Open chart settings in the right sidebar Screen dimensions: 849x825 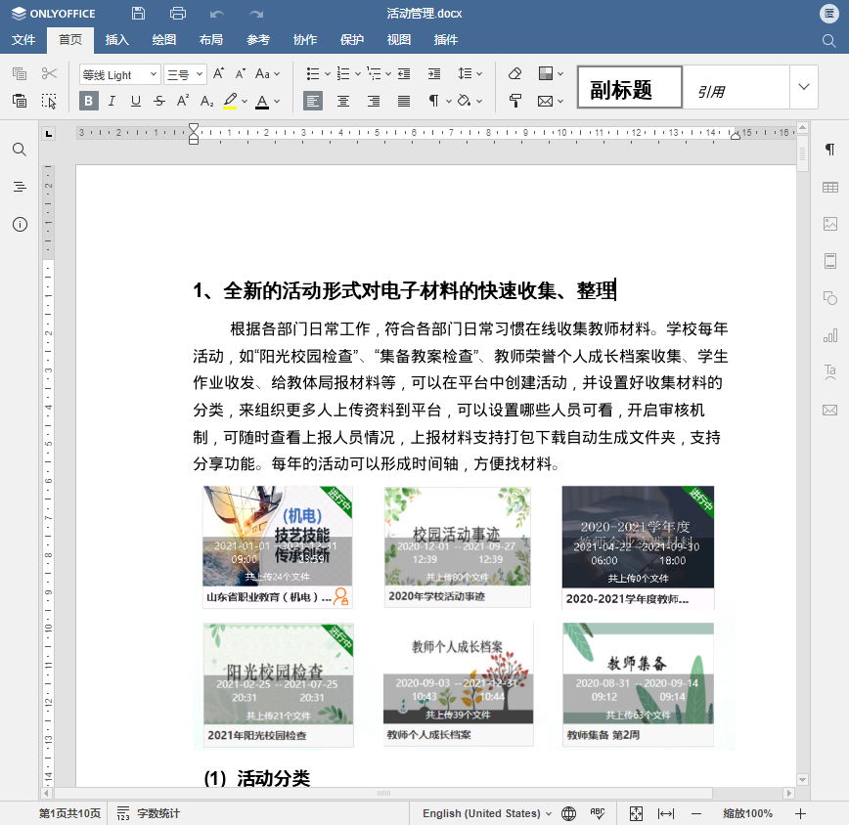831,334
